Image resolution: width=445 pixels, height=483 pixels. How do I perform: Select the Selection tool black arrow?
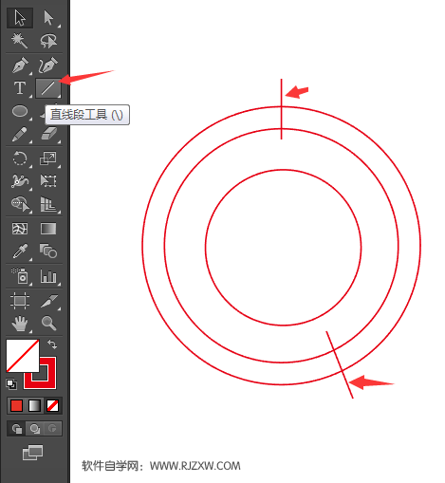coord(20,18)
